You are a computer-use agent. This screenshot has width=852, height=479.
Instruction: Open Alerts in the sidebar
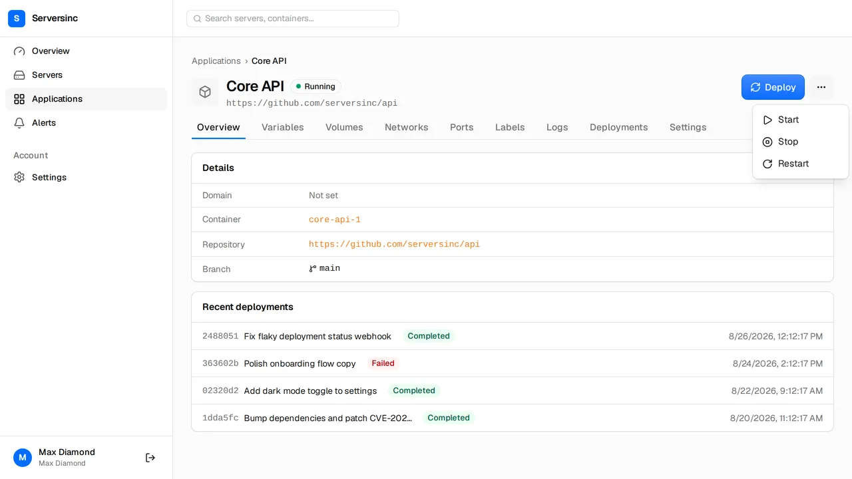click(86, 123)
